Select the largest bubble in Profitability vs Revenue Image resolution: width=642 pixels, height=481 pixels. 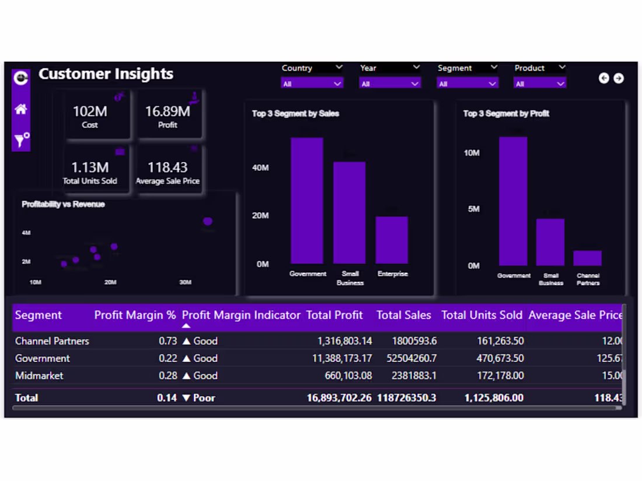tap(208, 221)
